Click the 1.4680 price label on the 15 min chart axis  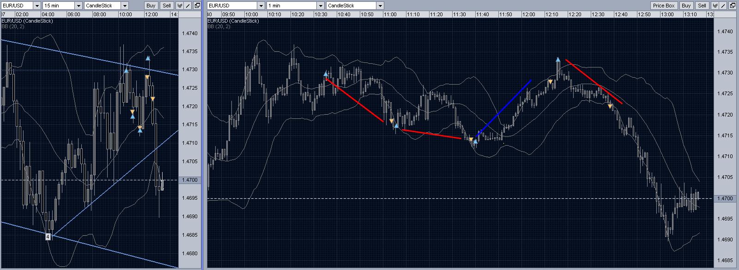click(189, 253)
